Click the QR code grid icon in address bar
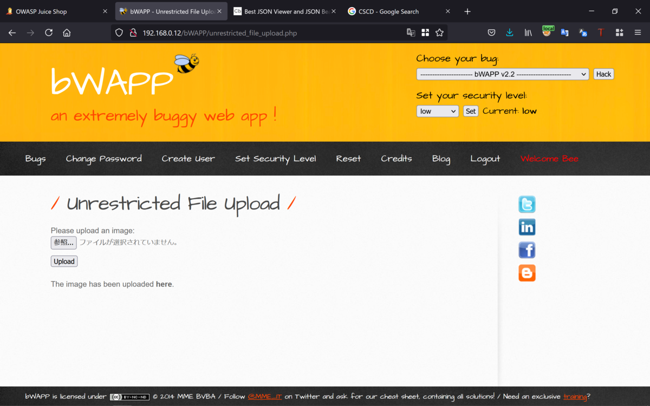650x406 pixels. (x=425, y=32)
